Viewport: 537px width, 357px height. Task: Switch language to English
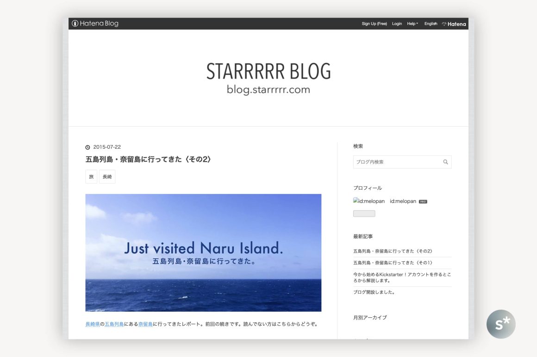tap(431, 24)
